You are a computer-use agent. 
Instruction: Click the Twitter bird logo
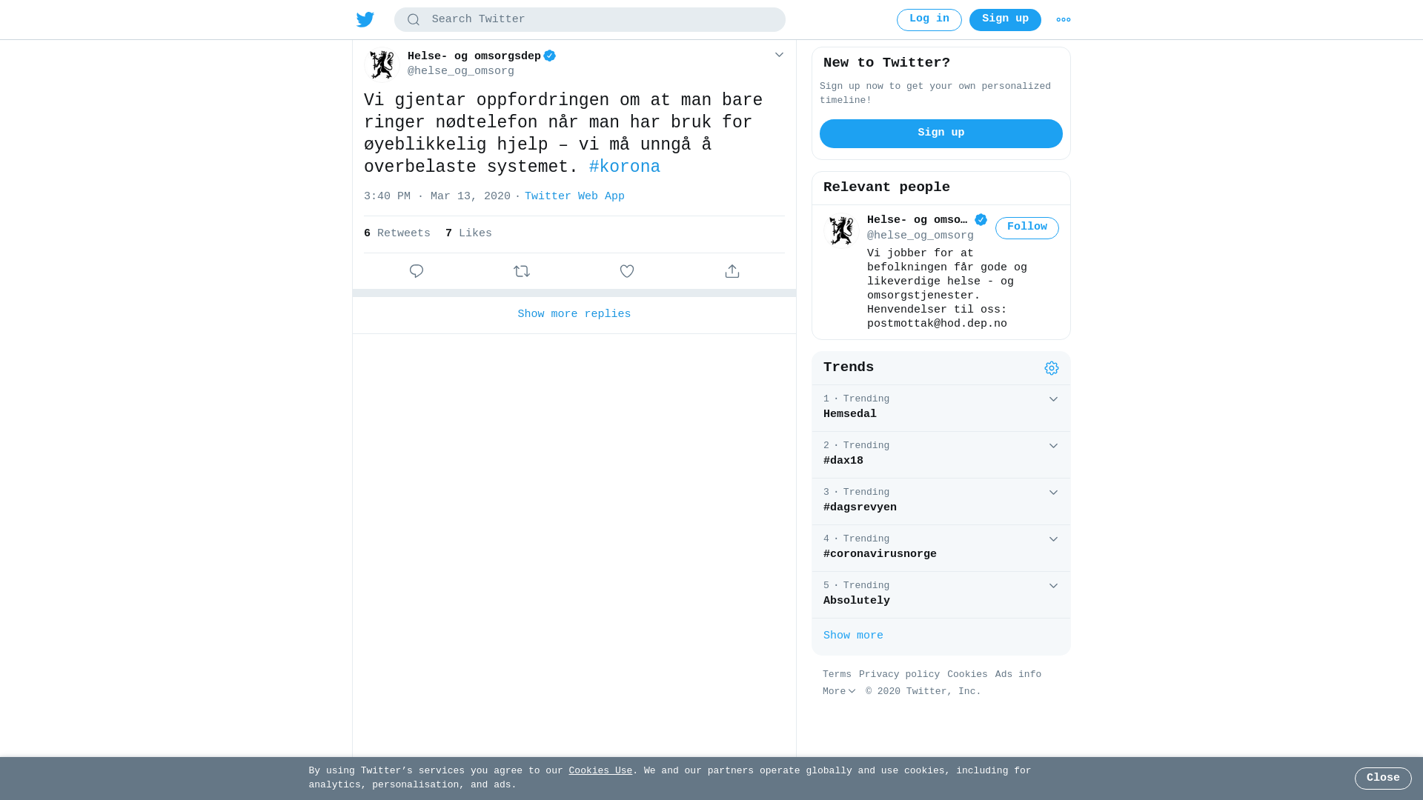[x=365, y=20]
